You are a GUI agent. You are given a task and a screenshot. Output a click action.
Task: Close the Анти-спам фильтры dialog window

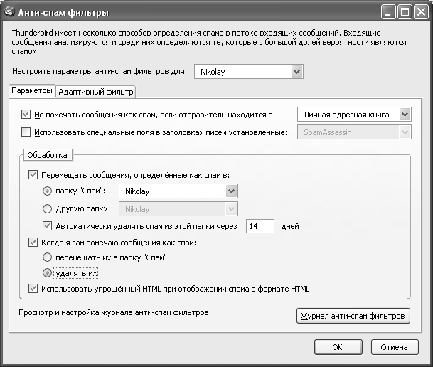pos(421,11)
